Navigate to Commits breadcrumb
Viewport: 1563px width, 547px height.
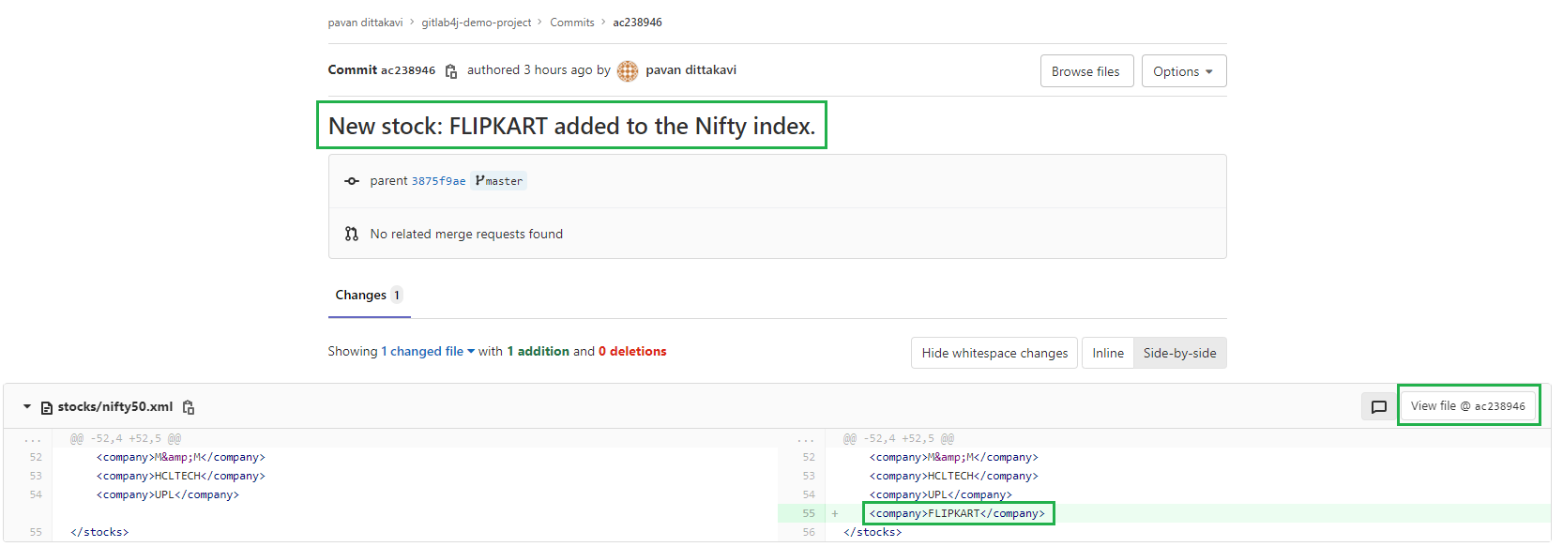(x=572, y=23)
